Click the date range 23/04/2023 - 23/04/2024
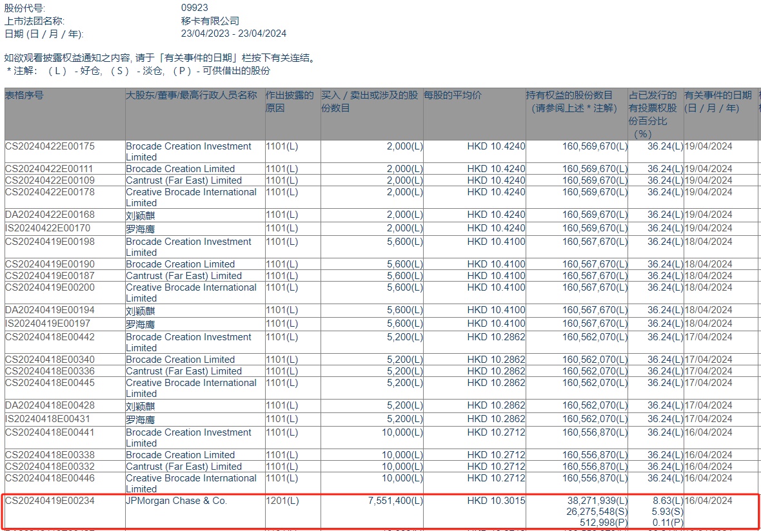 (233, 34)
